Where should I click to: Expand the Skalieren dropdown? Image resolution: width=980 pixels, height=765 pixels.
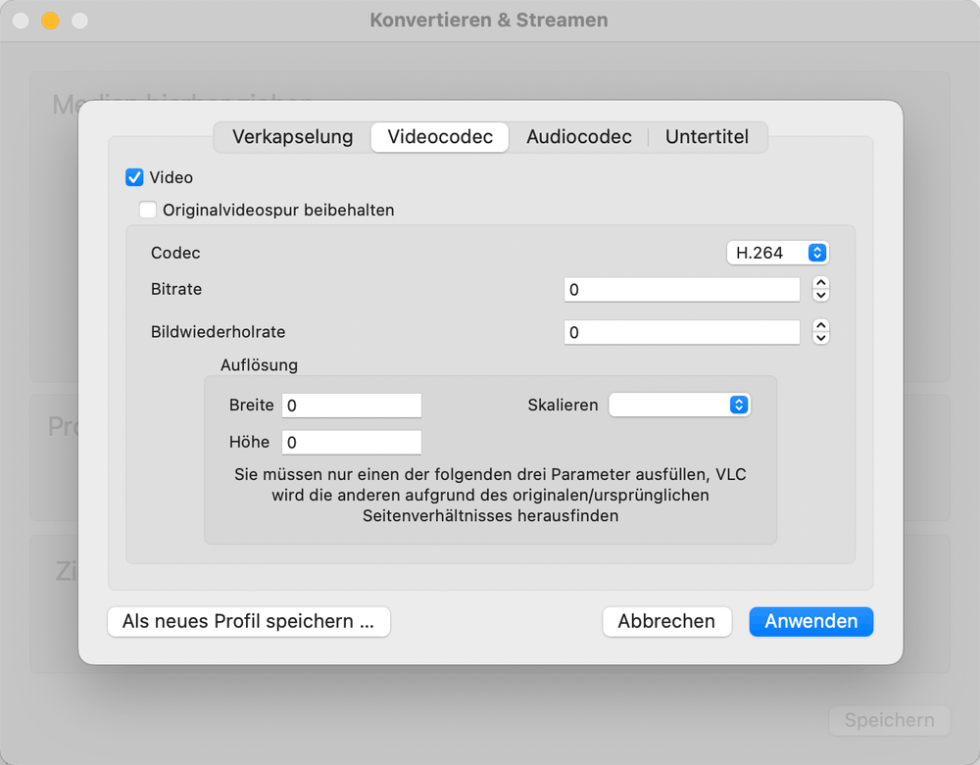coord(680,405)
